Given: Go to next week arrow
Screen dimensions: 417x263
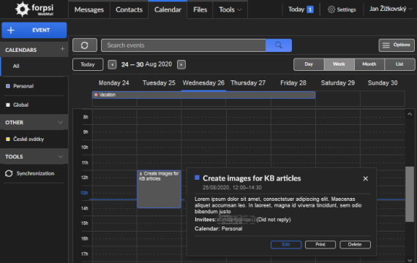Looking at the screenshot, I should click(181, 64).
